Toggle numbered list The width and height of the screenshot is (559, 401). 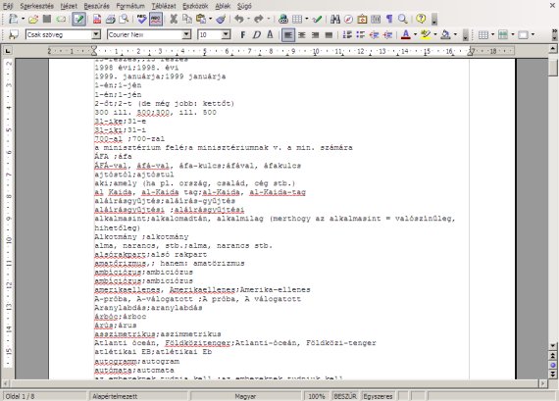[347, 34]
